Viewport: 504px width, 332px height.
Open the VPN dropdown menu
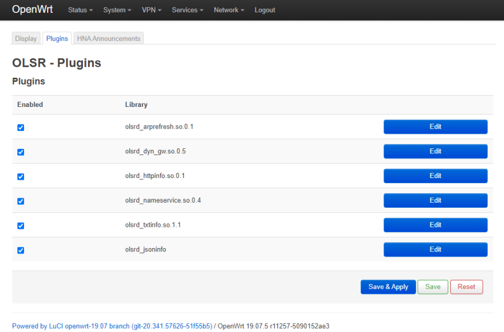point(151,10)
